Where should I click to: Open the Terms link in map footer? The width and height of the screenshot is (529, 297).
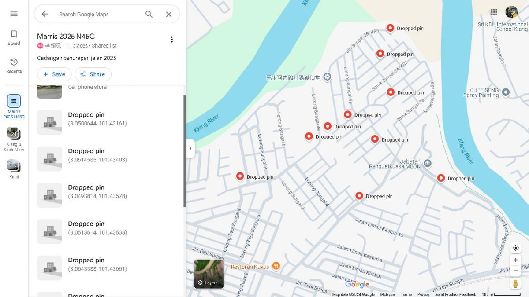(x=406, y=294)
